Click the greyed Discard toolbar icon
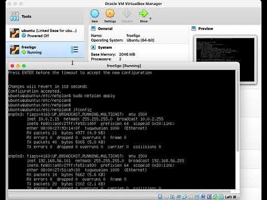This screenshot has width=267, height=200. point(127,14)
